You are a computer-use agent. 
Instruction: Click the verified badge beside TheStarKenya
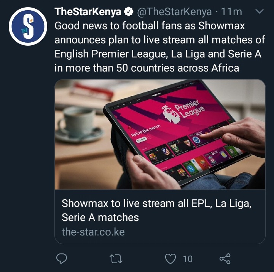[x=129, y=12]
